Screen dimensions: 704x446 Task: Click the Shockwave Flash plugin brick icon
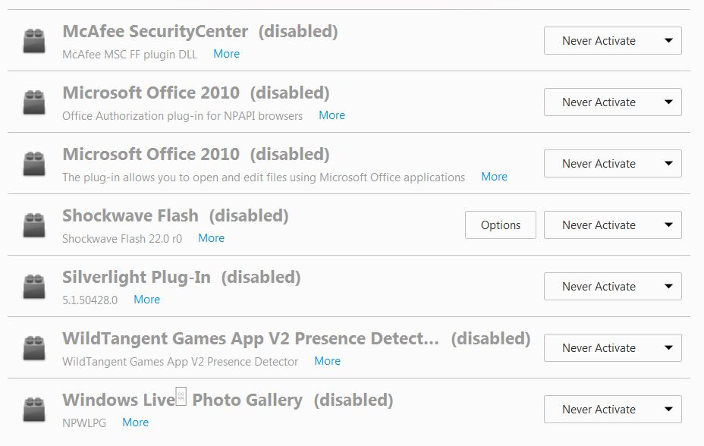[34, 225]
